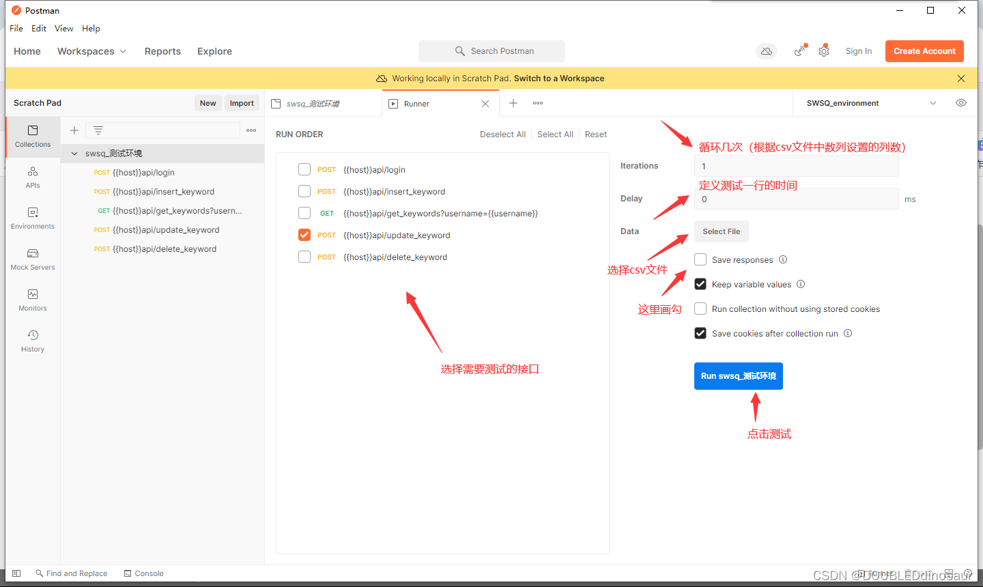Dismiss the Scratch Pad banner
This screenshot has height=587, width=983.
pyautogui.click(x=961, y=78)
